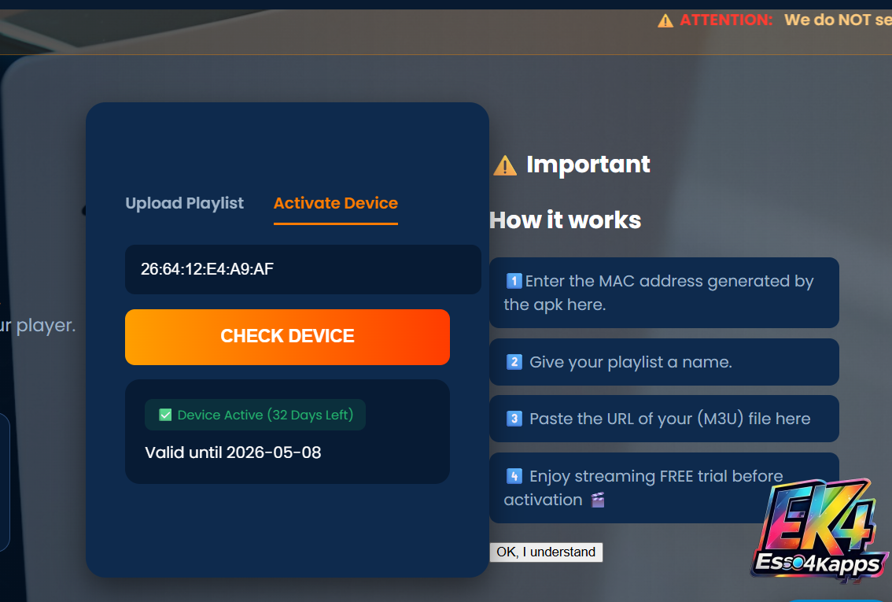Viewport: 892px width, 602px height.
Task: Select the Activate Device tab
Action: coord(335,203)
